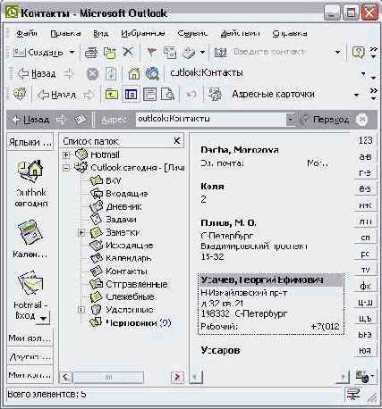Screen dimensions: 382x409
Task: Click folder list horizontal scrollbar thumb
Action: [108, 378]
